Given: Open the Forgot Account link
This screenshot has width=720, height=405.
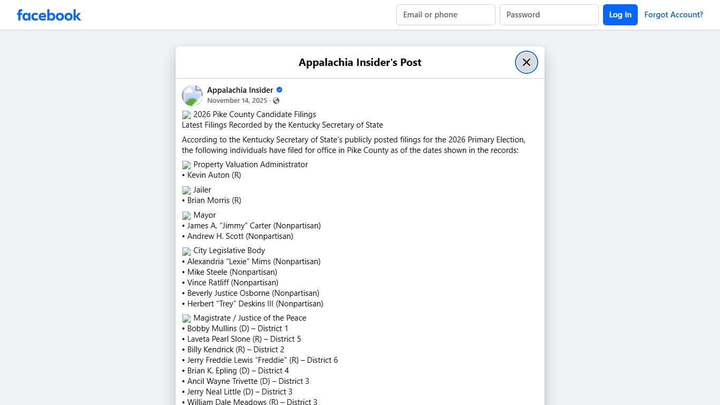Looking at the screenshot, I should tap(674, 14).
